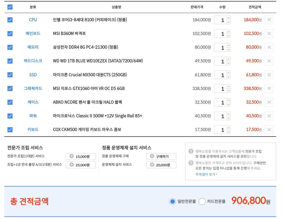Screen dimensions: 284x219
Task: Open the CPU category link
Action: [33, 20]
